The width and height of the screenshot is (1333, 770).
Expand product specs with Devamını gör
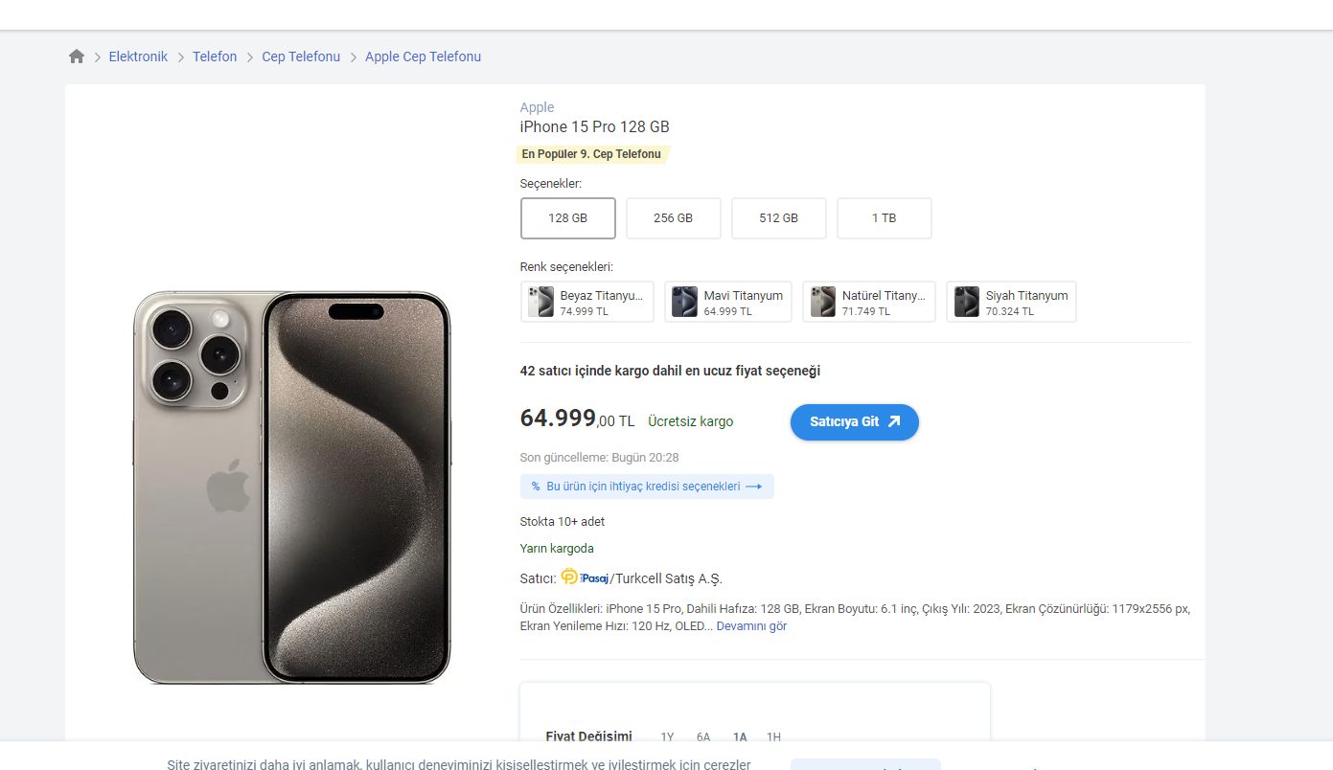751,626
